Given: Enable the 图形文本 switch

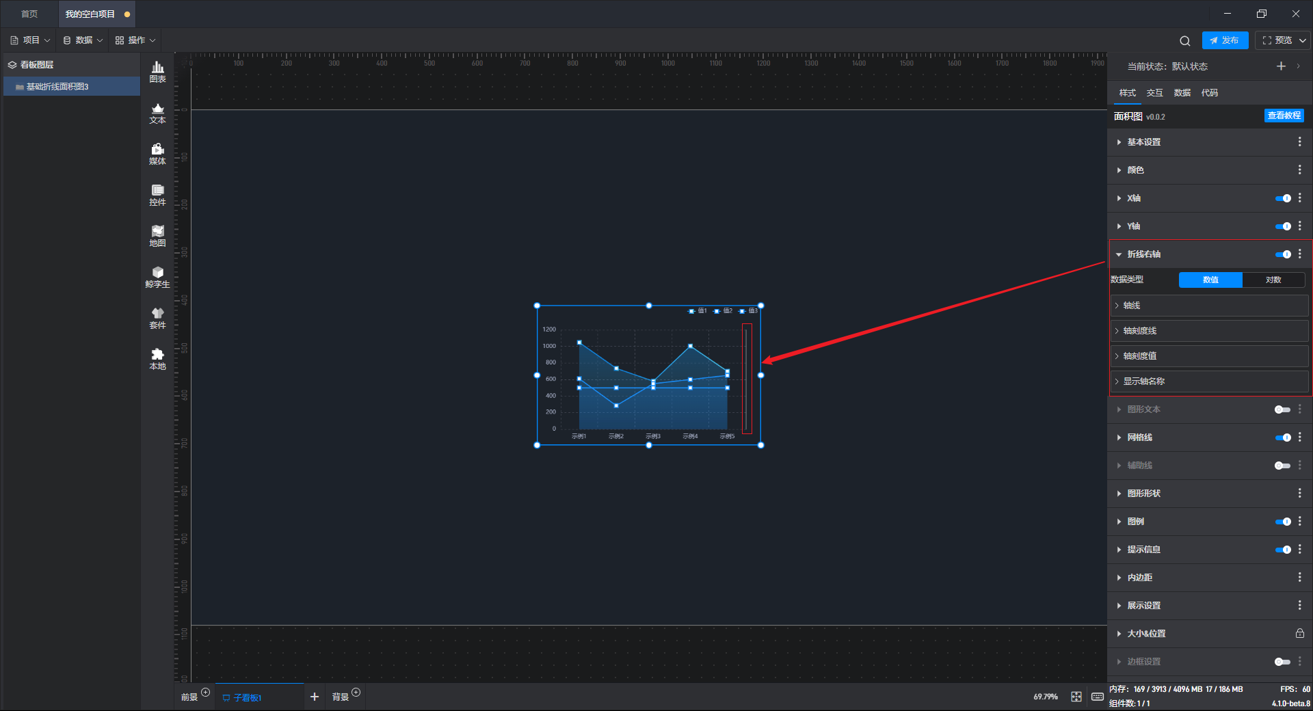Looking at the screenshot, I should pos(1283,410).
